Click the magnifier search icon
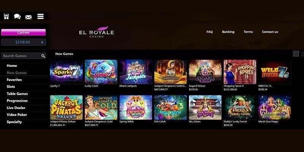The width and height of the screenshot is (304, 152). pyautogui.click(x=43, y=56)
